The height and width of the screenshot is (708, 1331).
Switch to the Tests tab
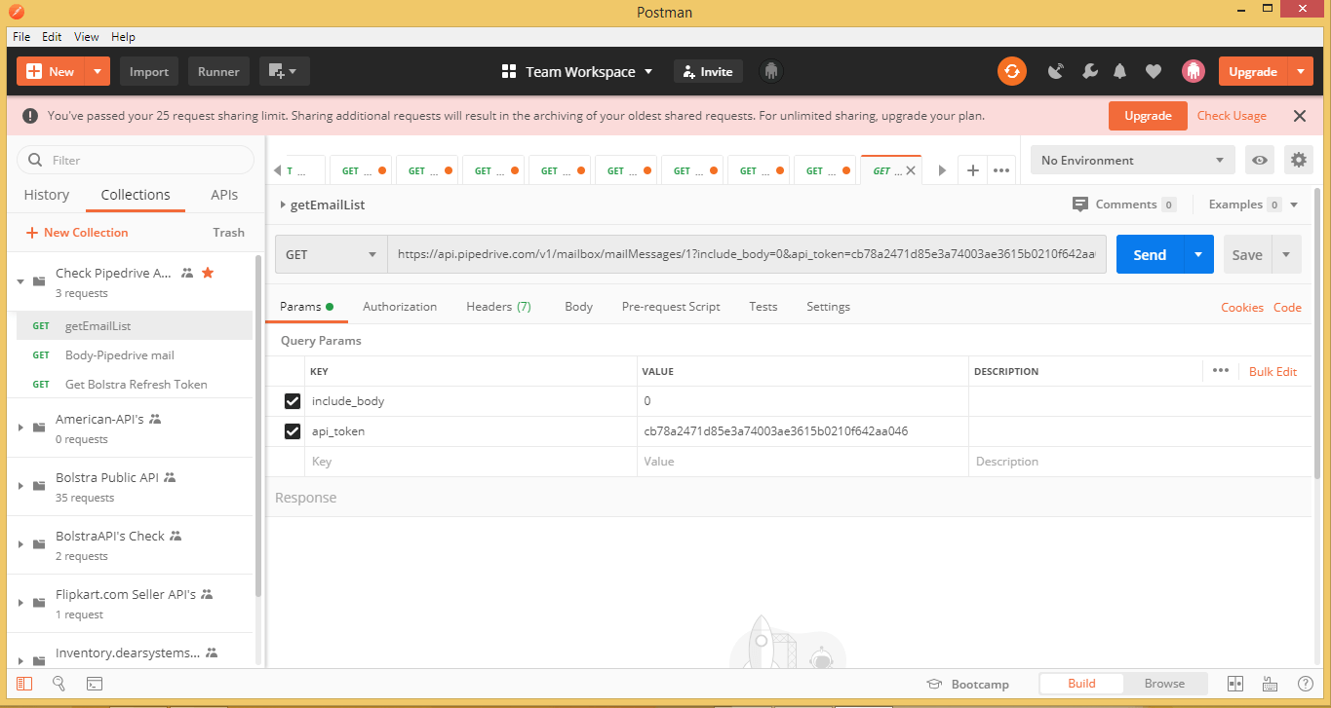coord(763,306)
